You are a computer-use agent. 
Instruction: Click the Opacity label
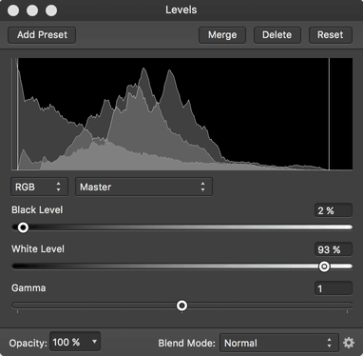click(x=28, y=343)
